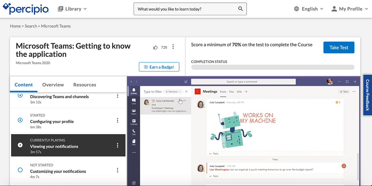Open Course Feedback side tab
372x186 pixels.
tap(367, 95)
